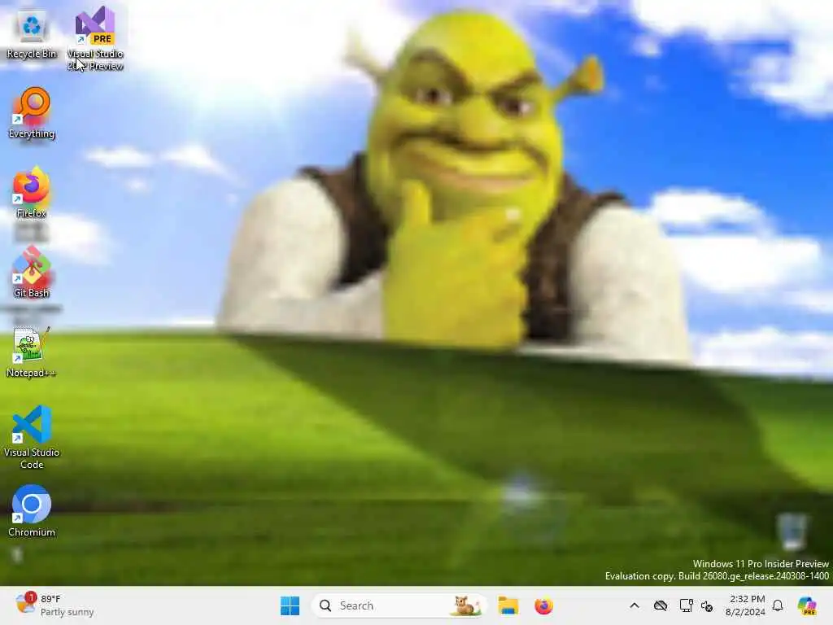The image size is (833, 625).
Task: Select the Visual Studio Code shortcut
Action: (x=32, y=437)
